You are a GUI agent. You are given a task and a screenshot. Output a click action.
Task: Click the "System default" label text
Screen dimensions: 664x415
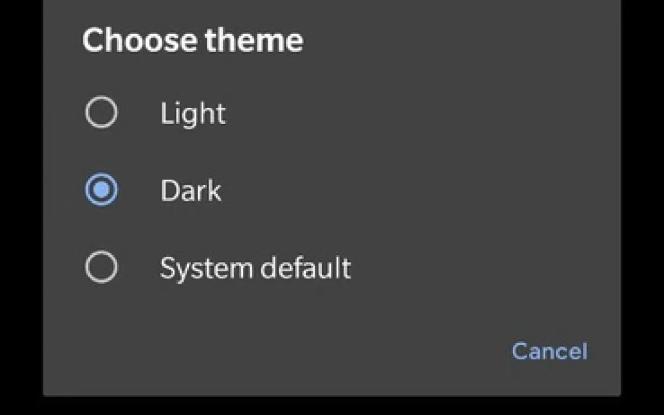pyautogui.click(x=255, y=268)
